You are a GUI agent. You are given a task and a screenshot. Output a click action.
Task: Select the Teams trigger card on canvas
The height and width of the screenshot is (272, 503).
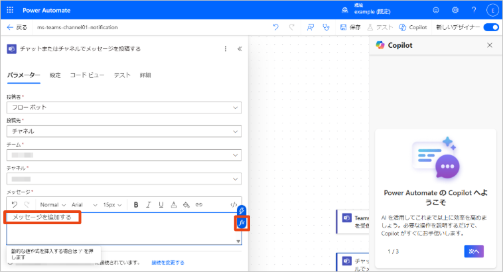[x=352, y=222]
